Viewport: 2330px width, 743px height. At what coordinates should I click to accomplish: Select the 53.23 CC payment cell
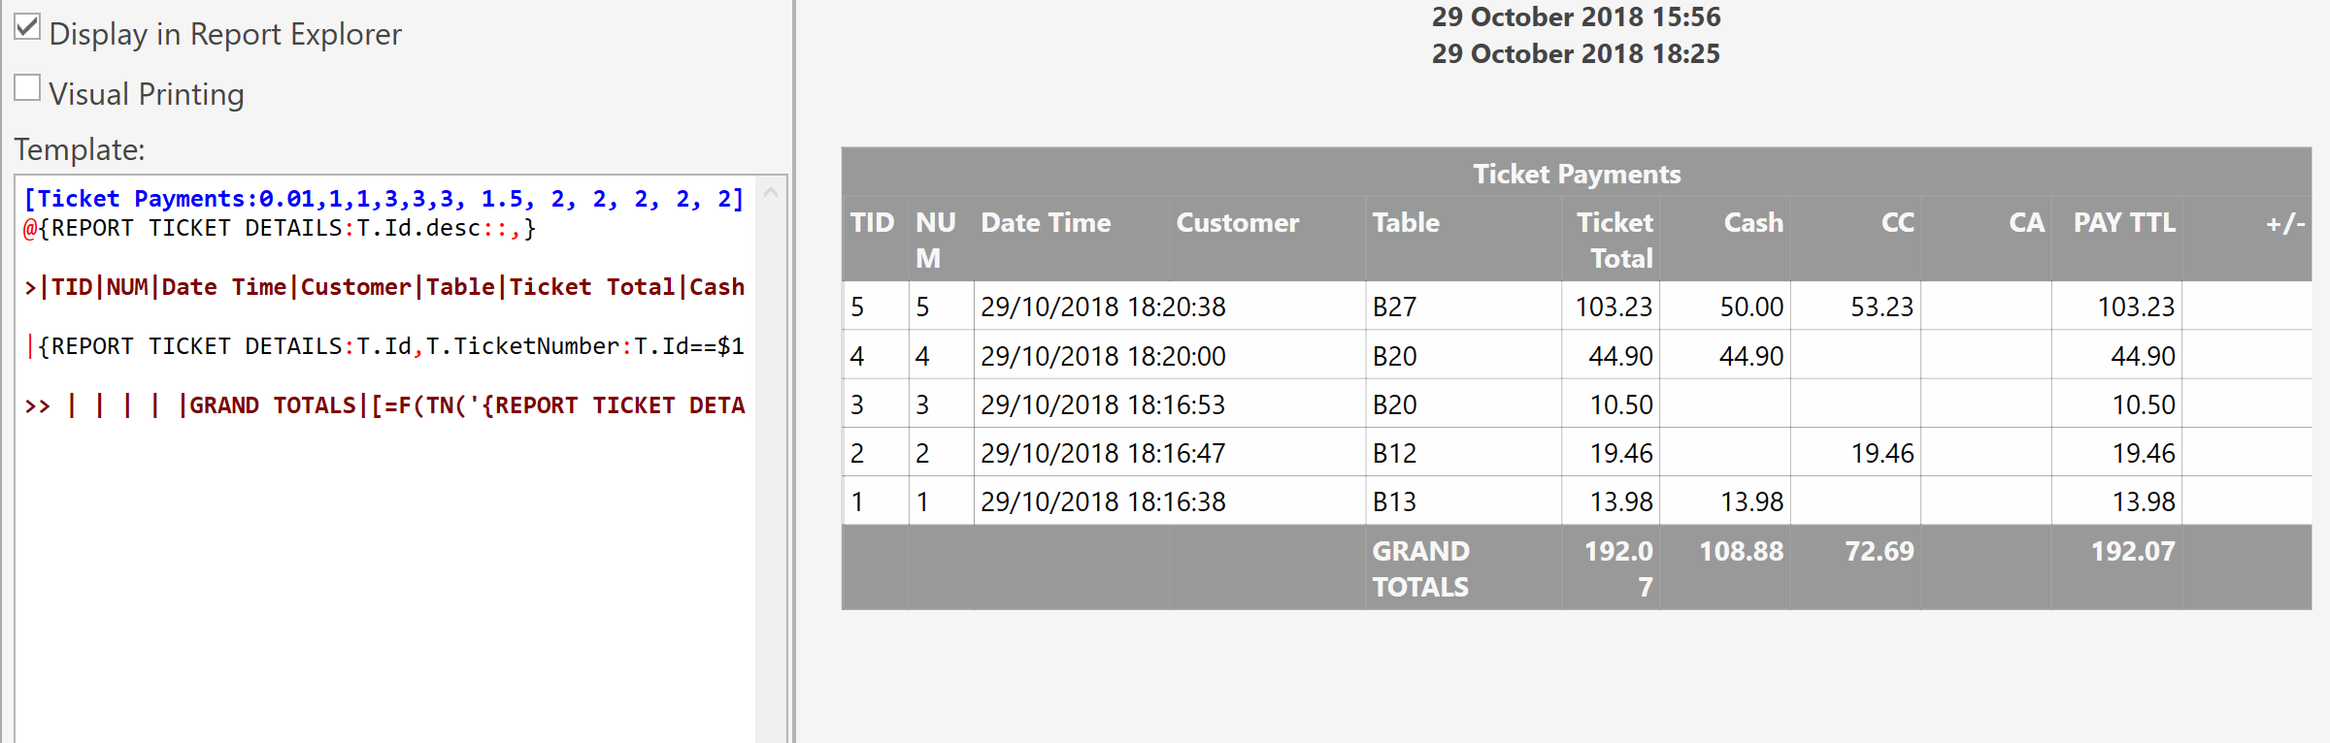(1881, 307)
